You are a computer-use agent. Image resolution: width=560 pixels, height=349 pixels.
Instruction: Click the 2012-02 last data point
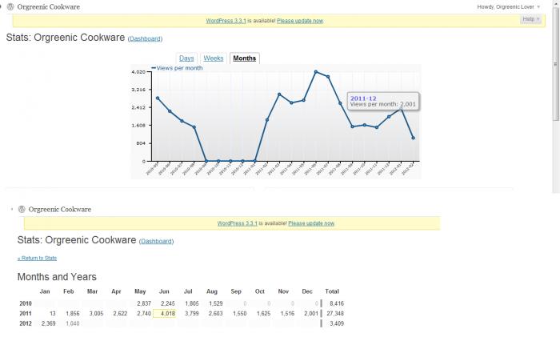tap(414, 138)
